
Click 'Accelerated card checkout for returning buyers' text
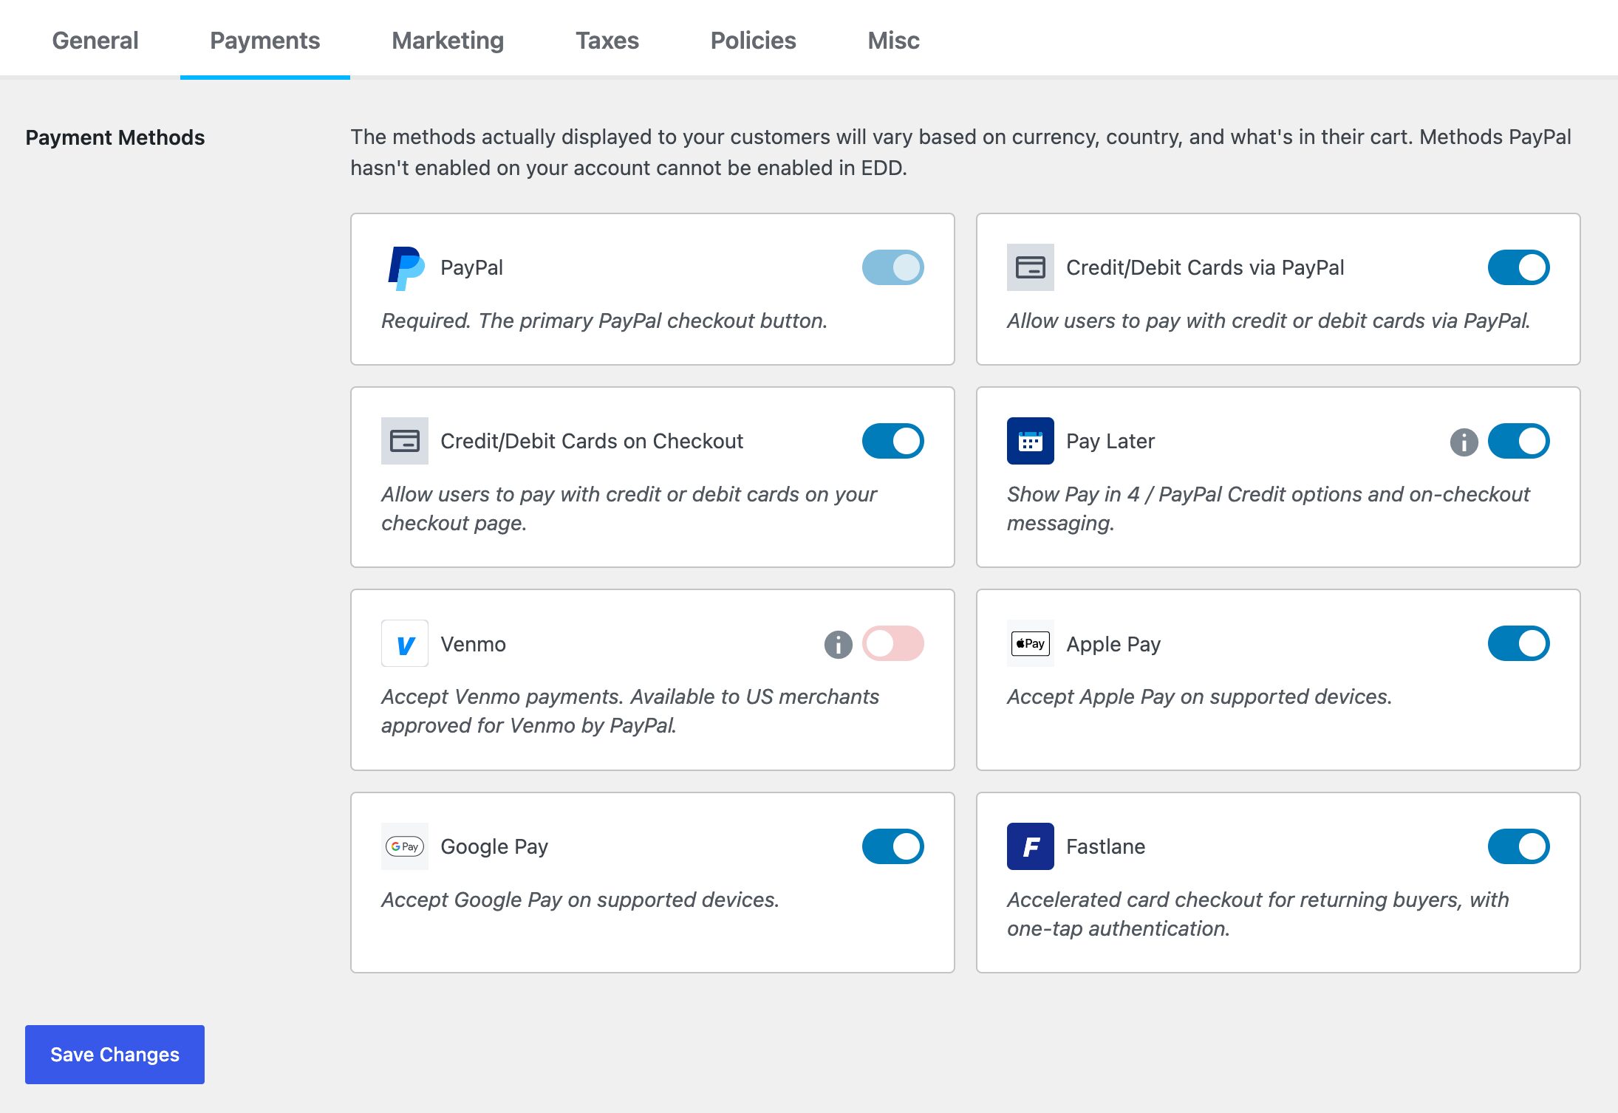point(1257,914)
